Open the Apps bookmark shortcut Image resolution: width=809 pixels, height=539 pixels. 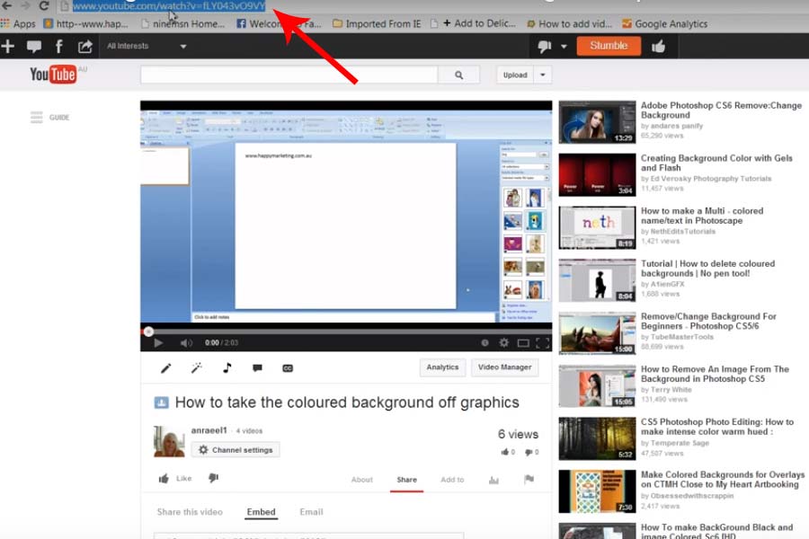(19, 23)
